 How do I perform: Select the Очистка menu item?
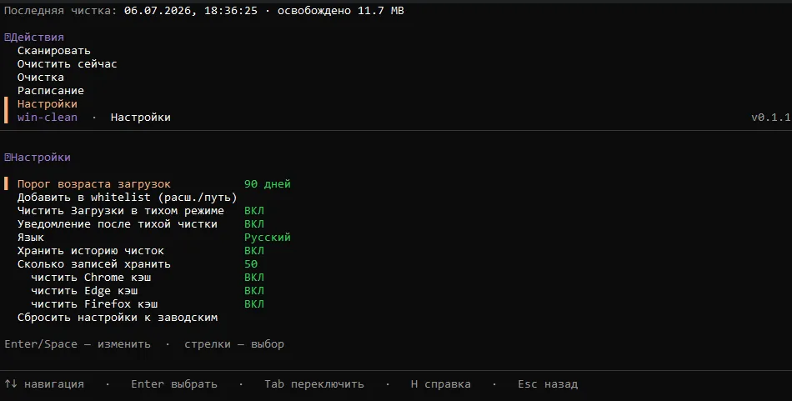[x=40, y=78]
